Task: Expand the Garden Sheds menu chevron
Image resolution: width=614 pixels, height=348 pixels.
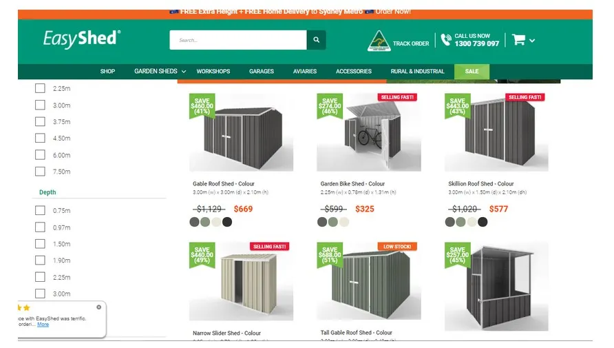Action: click(x=184, y=72)
